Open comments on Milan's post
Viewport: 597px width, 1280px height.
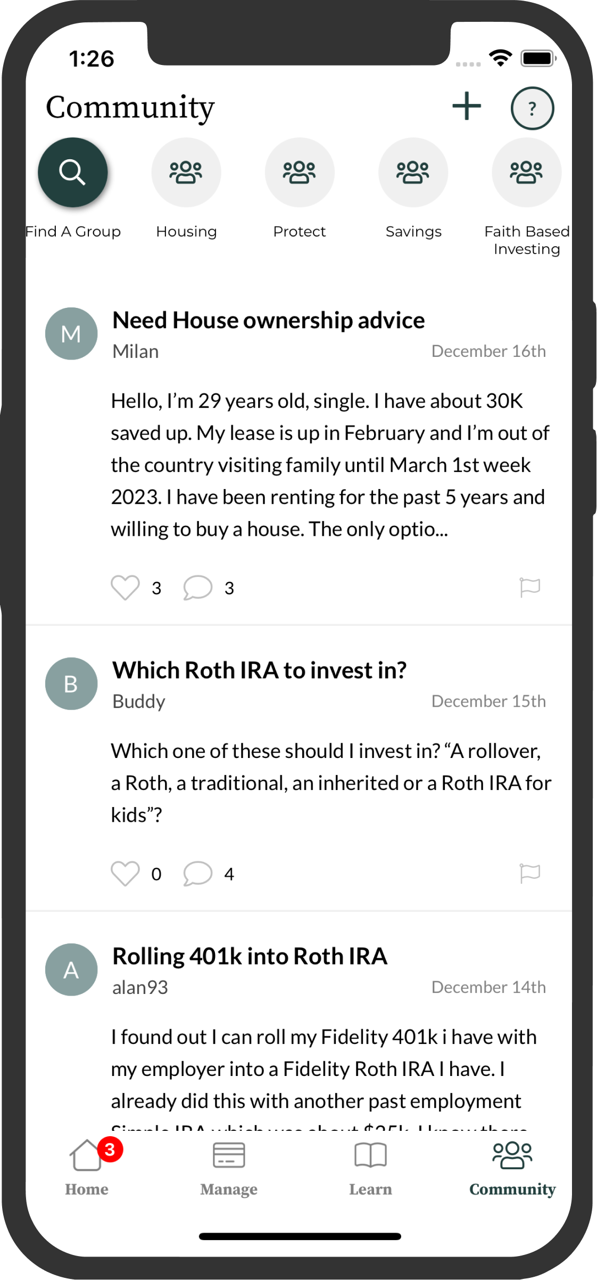point(198,588)
